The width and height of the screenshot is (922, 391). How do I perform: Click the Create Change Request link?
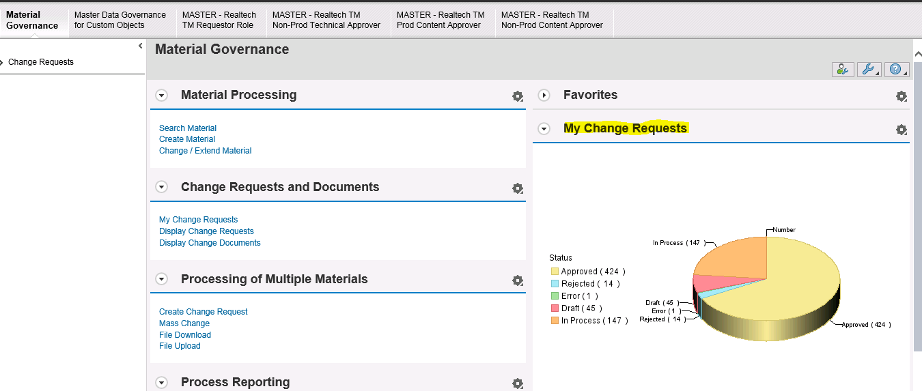pos(204,312)
